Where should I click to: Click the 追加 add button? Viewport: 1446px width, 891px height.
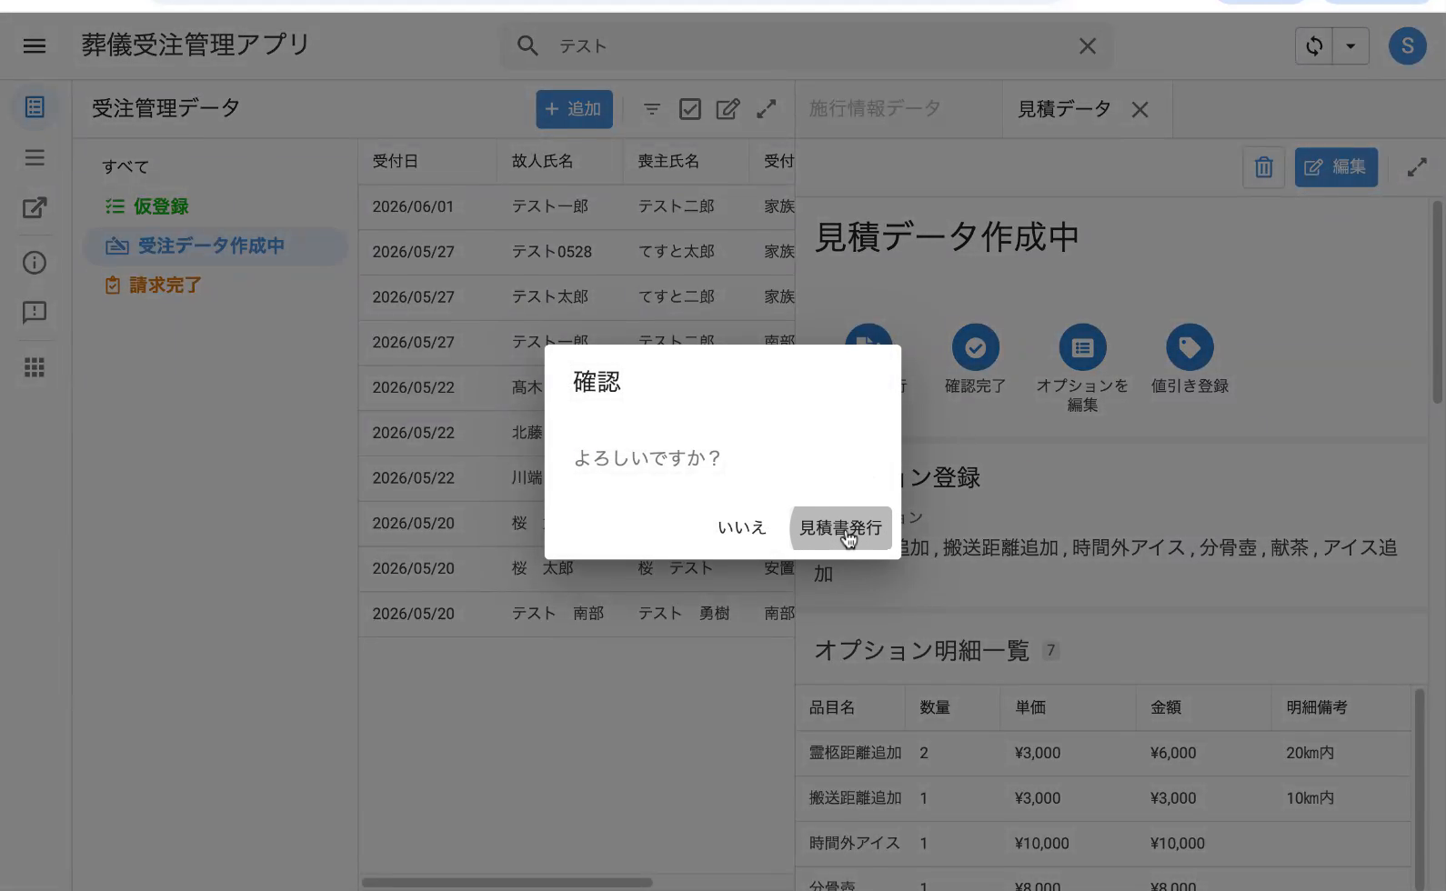point(574,109)
